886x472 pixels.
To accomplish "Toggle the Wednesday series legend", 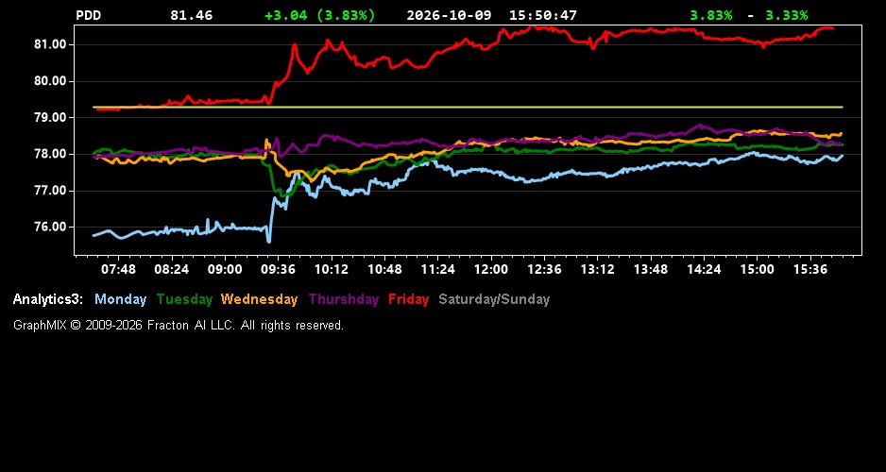I will [259, 300].
